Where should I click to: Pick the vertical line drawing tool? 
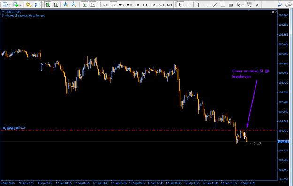tap(198, 5)
